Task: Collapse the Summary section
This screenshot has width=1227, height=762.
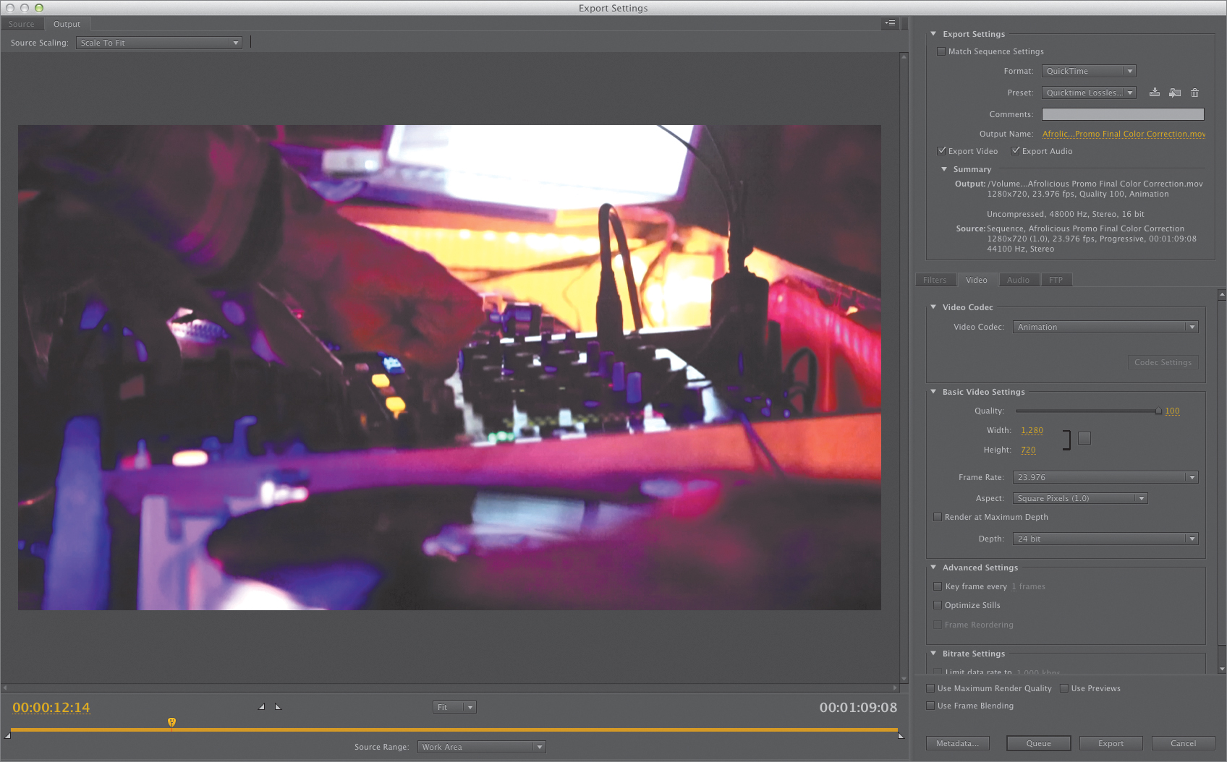Action: (x=944, y=169)
